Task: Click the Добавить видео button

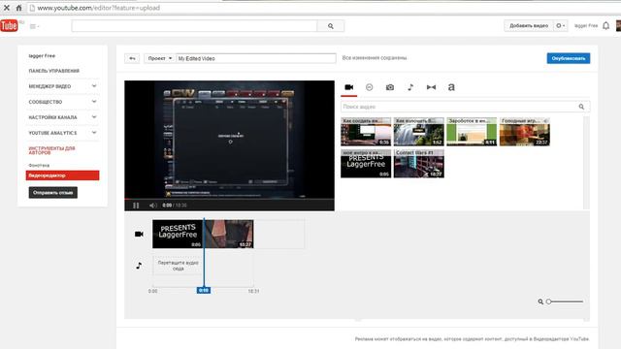Action: 529,26
